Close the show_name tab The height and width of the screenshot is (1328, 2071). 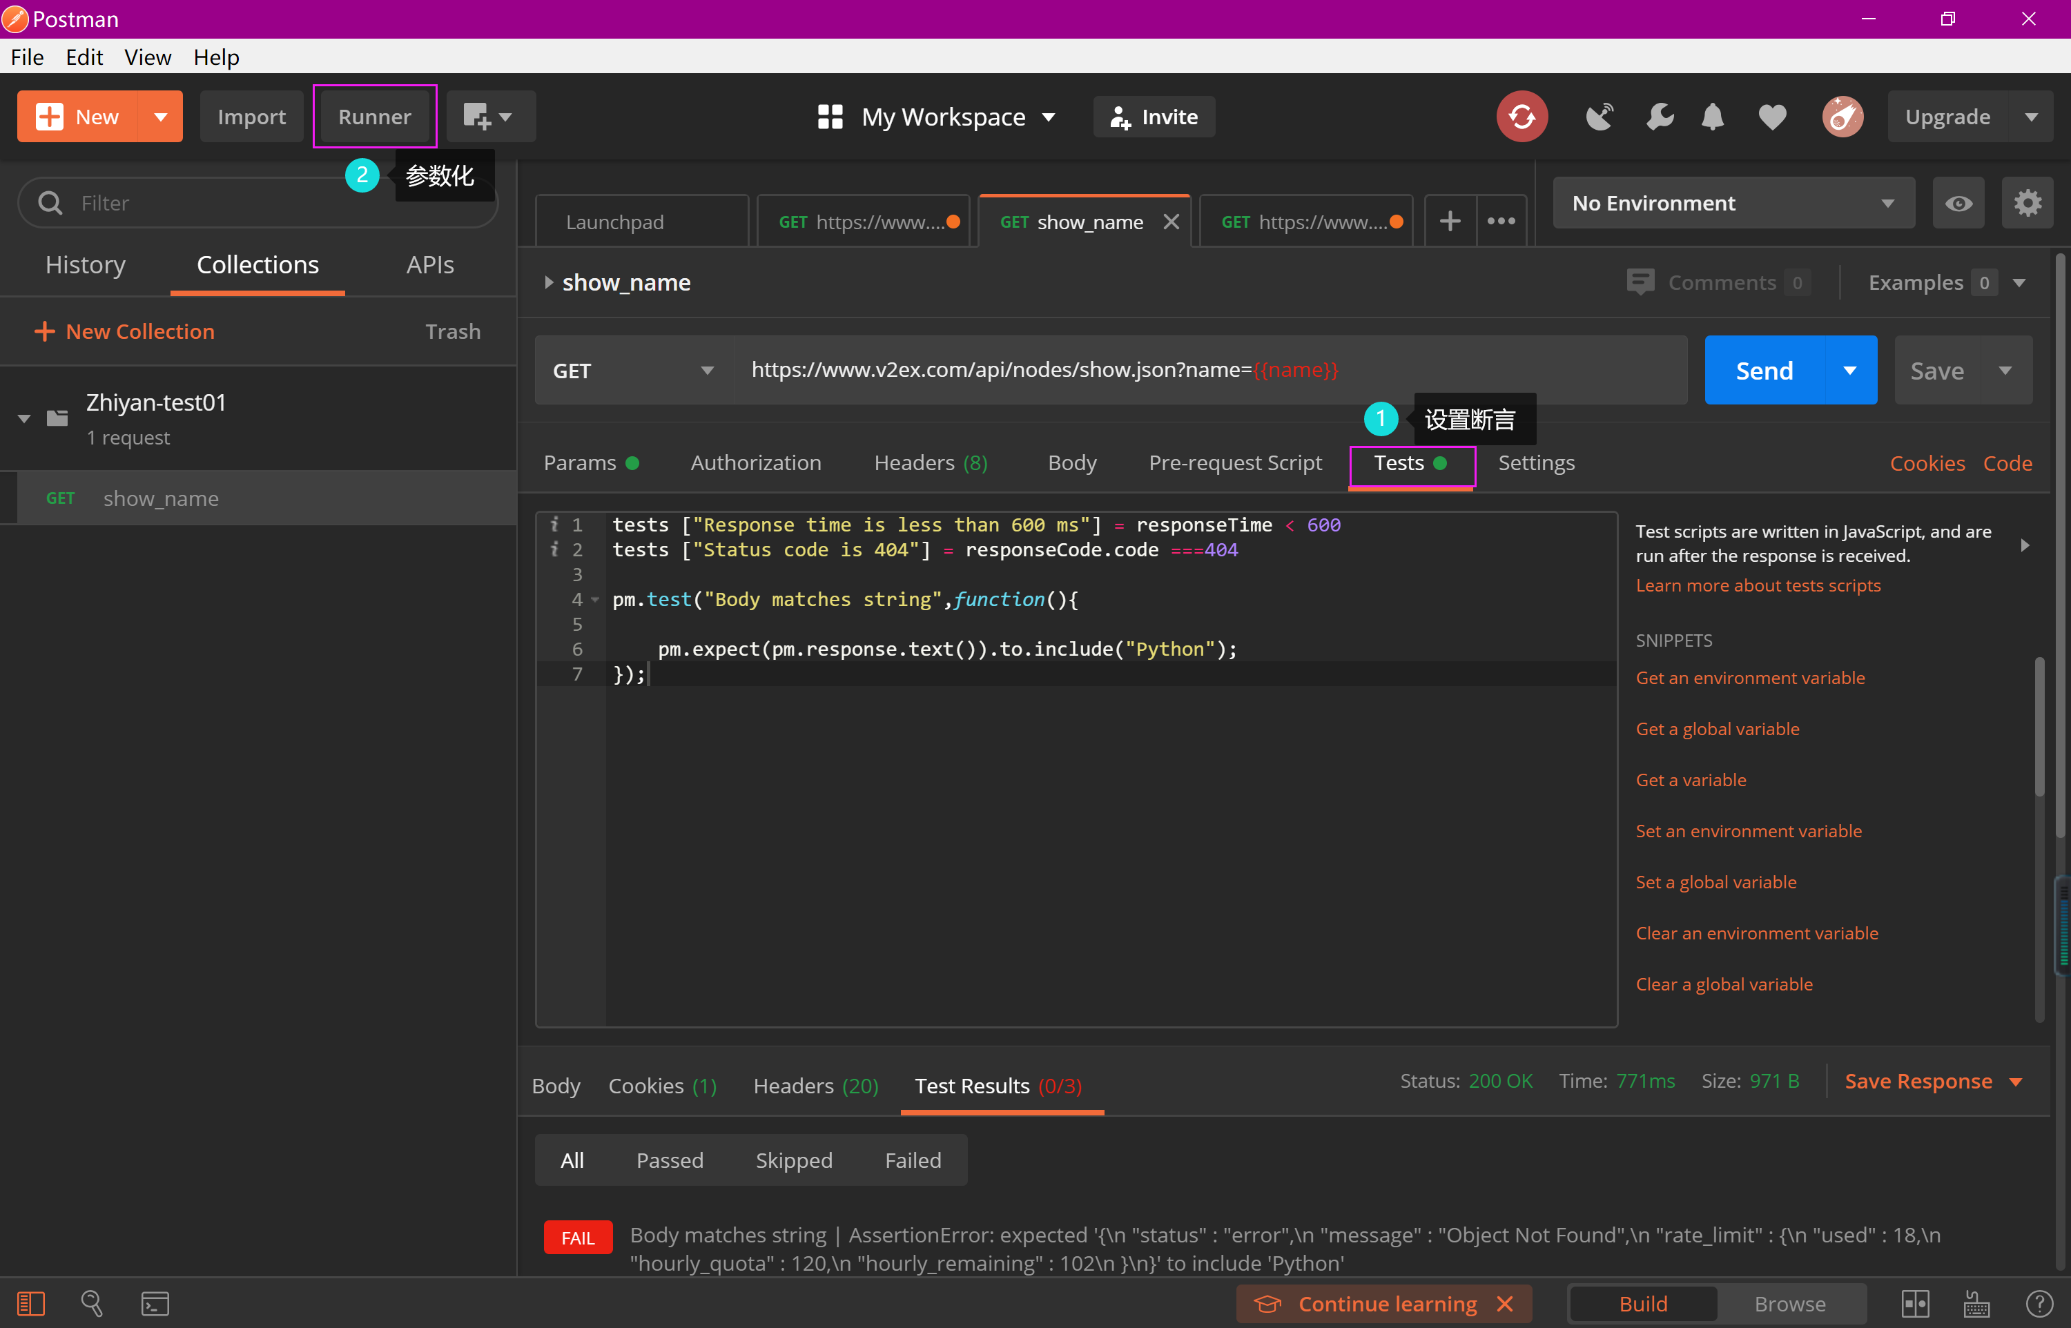point(1171,222)
